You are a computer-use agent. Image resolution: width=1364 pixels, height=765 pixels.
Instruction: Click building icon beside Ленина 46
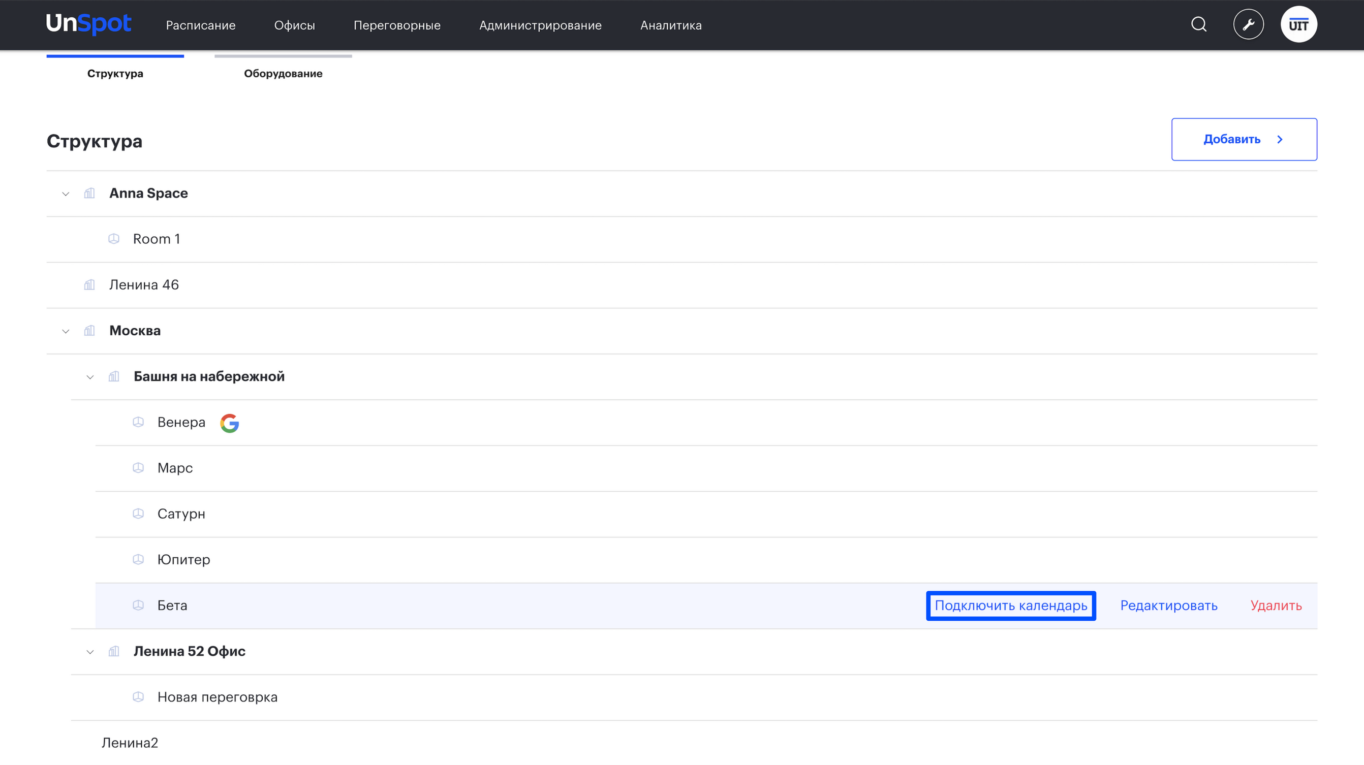tap(89, 285)
